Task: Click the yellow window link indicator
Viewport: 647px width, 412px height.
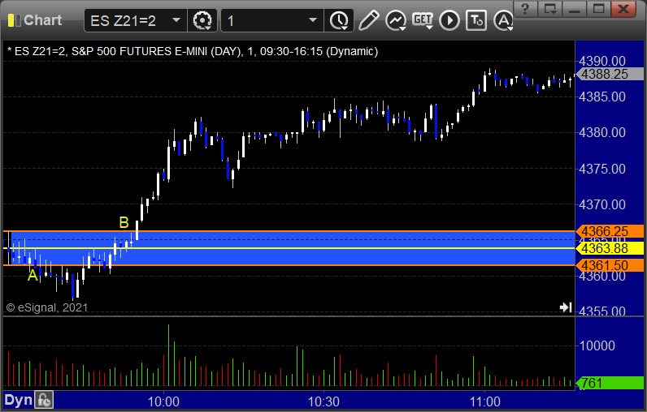Action: tap(15, 20)
